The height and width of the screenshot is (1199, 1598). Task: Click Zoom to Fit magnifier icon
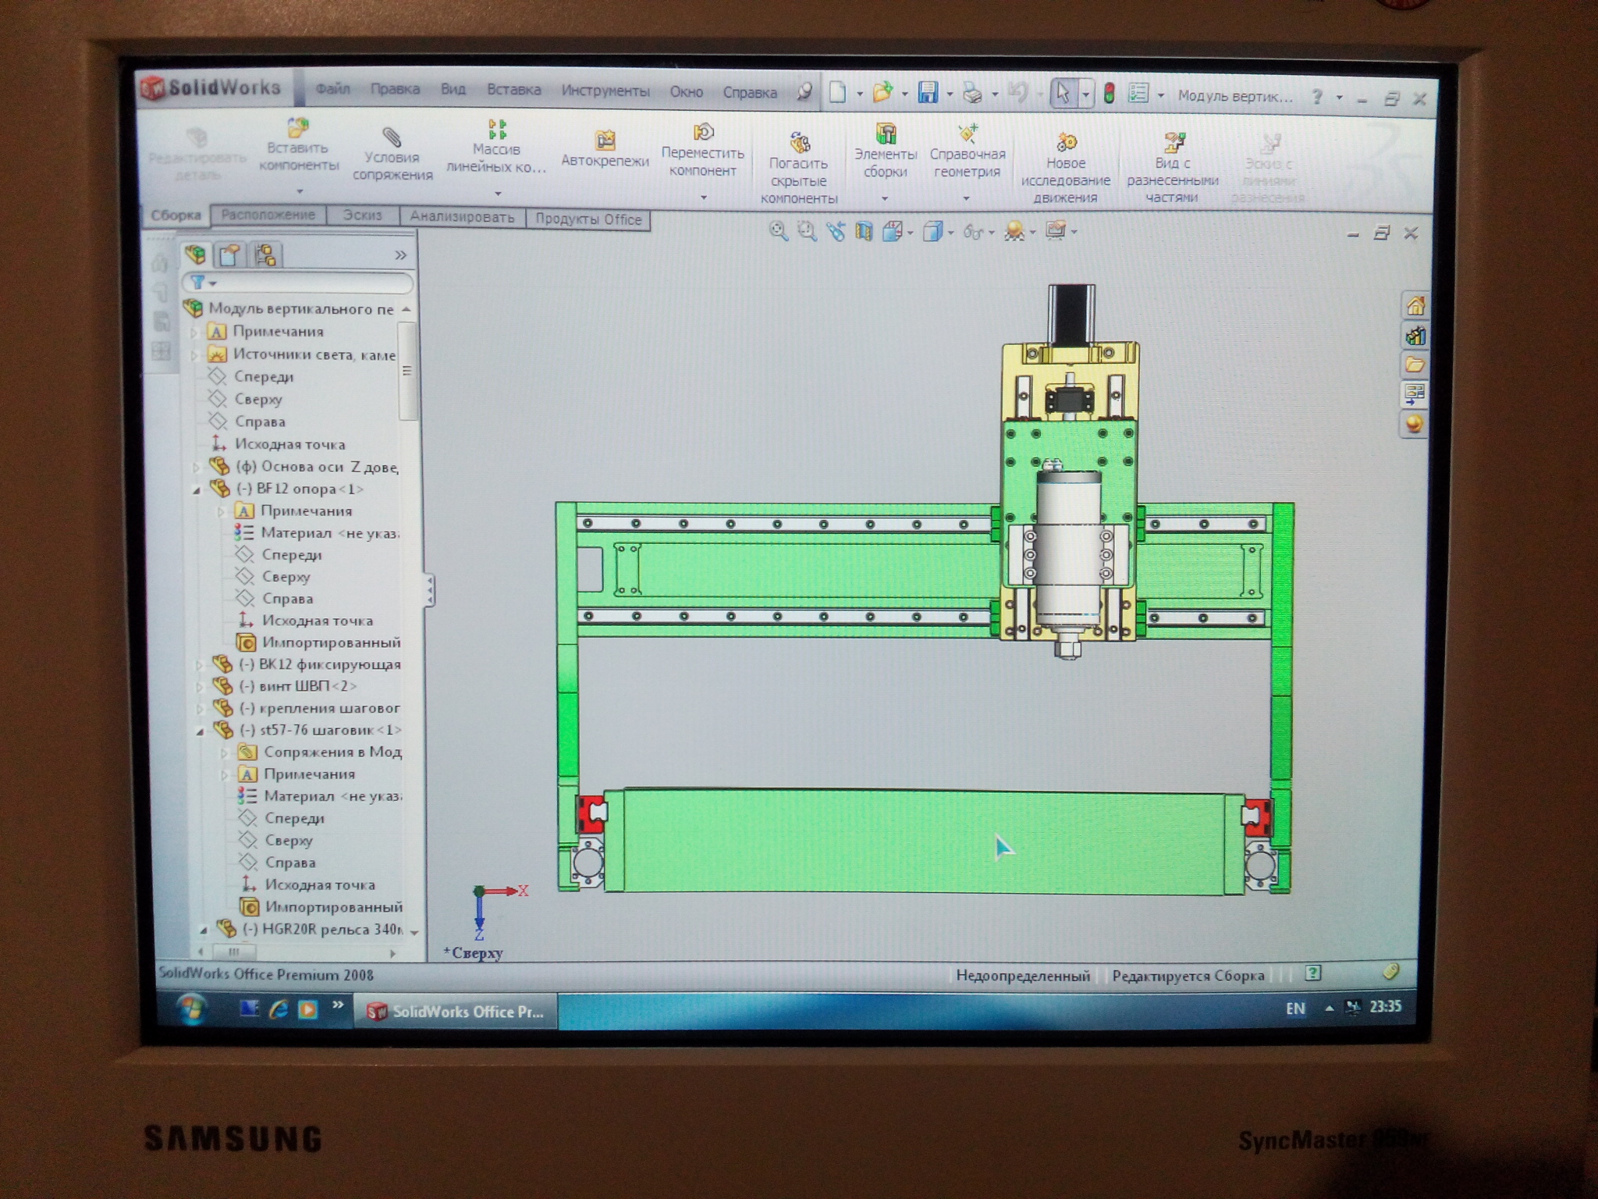click(778, 231)
